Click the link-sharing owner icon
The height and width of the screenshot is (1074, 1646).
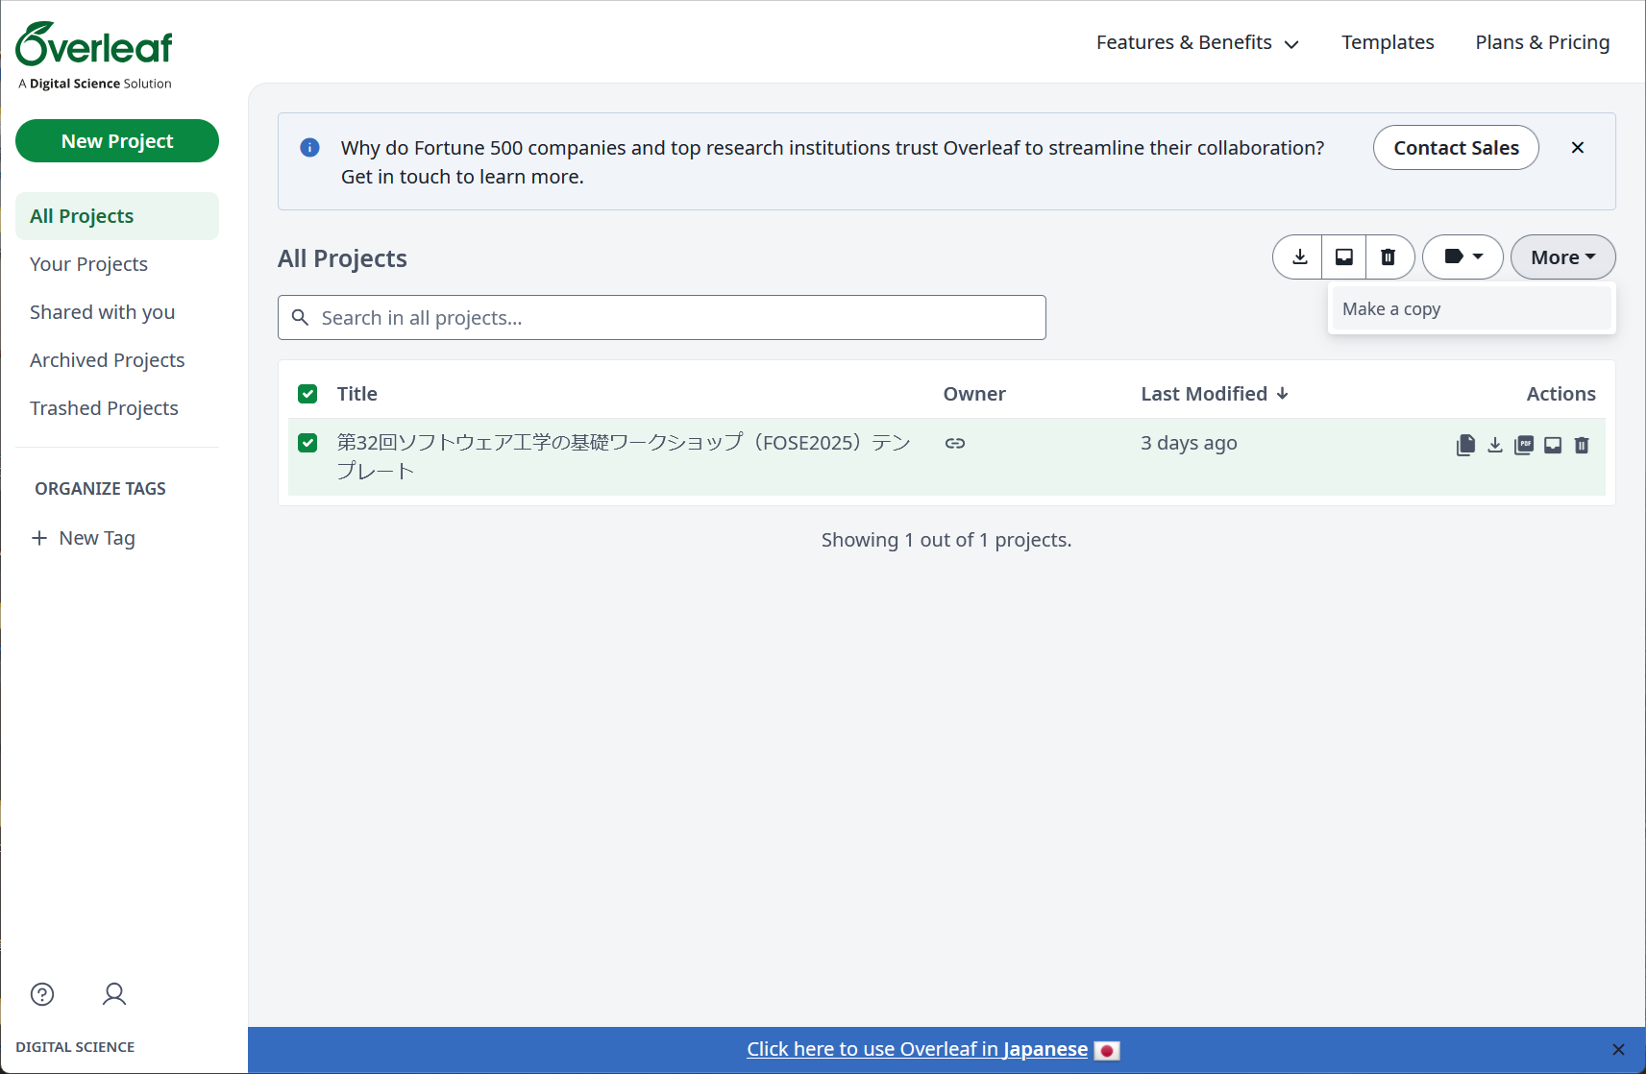point(955,443)
